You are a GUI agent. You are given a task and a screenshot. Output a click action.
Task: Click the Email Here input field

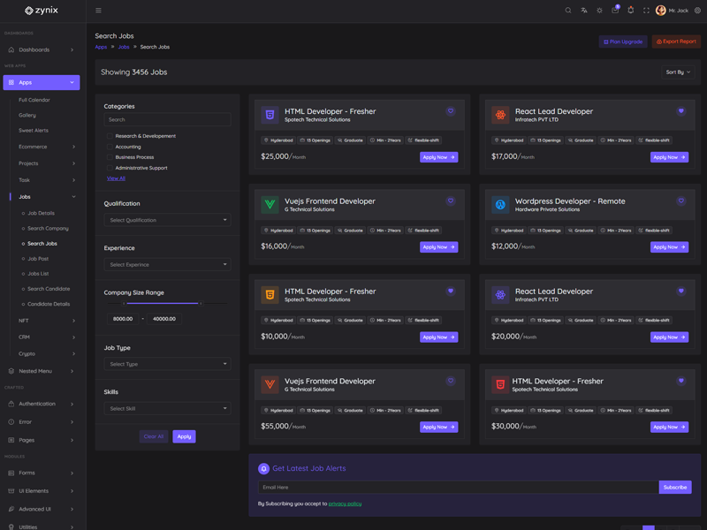[x=458, y=487]
